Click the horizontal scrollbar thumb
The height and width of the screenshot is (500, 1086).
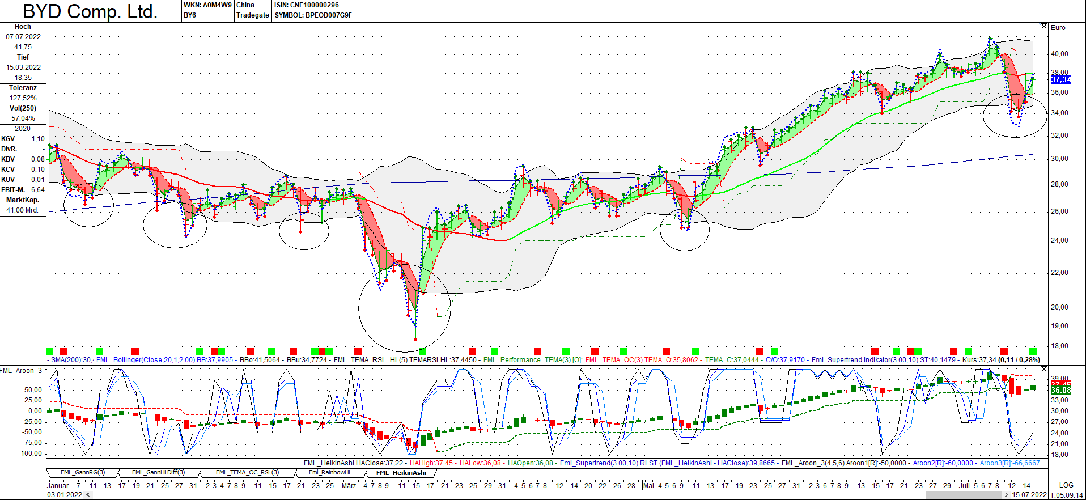(963, 495)
